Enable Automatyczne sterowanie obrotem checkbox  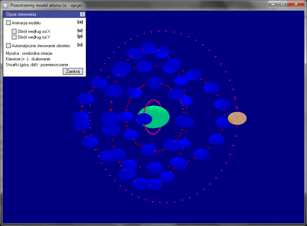[8, 46]
